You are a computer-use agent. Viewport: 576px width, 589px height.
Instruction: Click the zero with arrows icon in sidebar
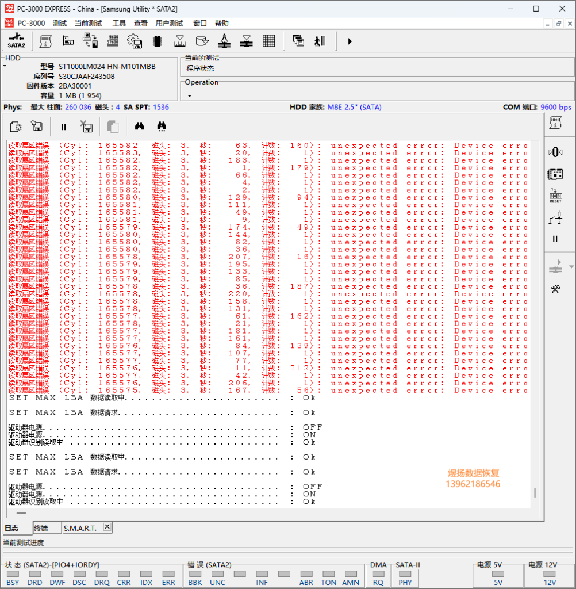pos(555,152)
